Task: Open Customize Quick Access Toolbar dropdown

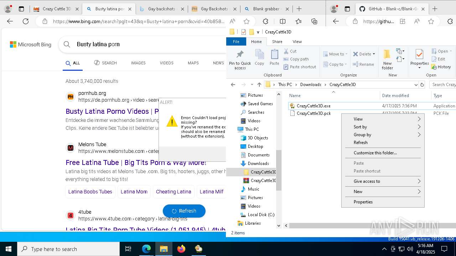Action: click(x=258, y=32)
